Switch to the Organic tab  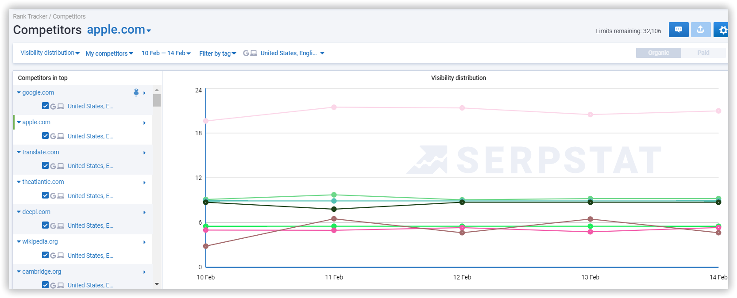(658, 53)
